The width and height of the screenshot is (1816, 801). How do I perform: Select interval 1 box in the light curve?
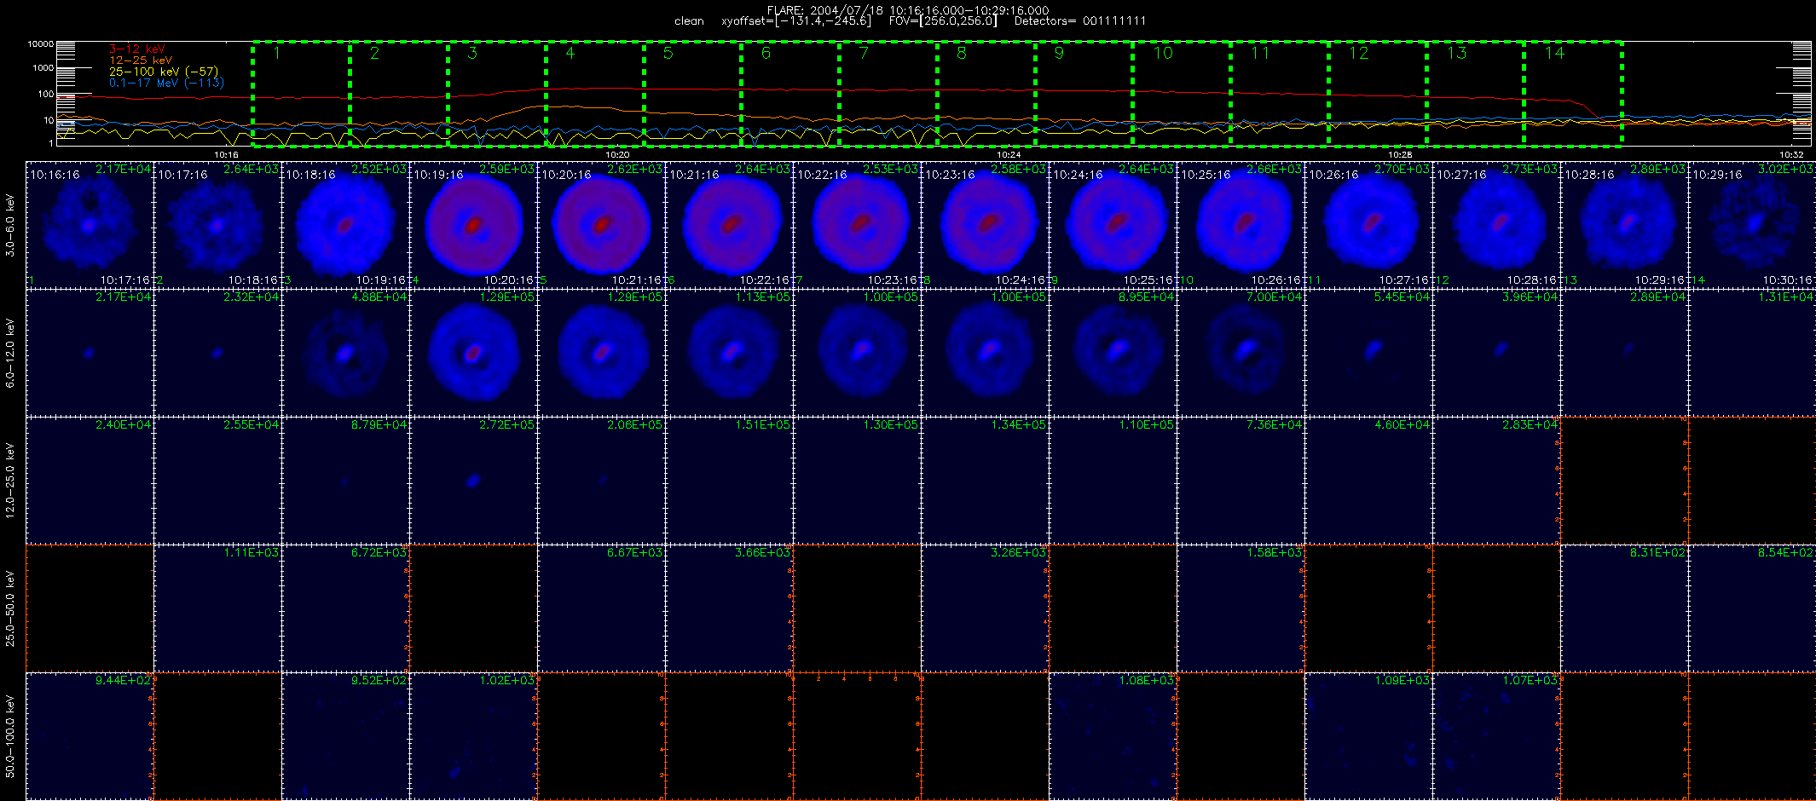(301, 94)
